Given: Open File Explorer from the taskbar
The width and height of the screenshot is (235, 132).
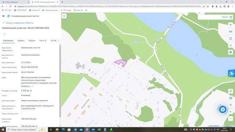Looking at the screenshot, I should [57, 129].
